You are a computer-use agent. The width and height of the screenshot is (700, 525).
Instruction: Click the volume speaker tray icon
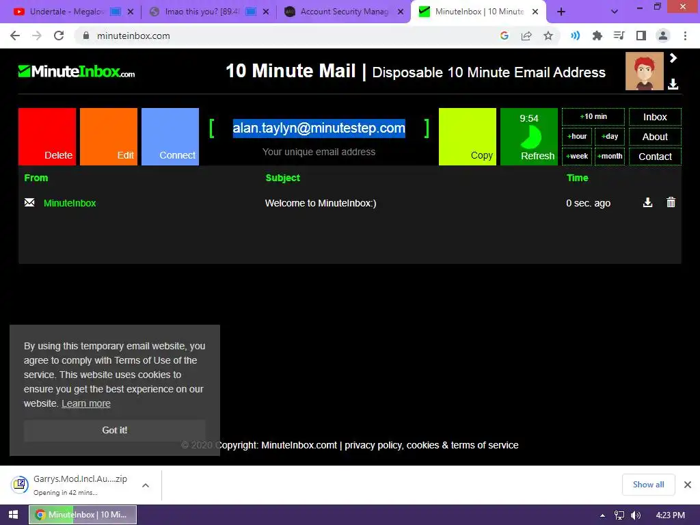tap(636, 515)
